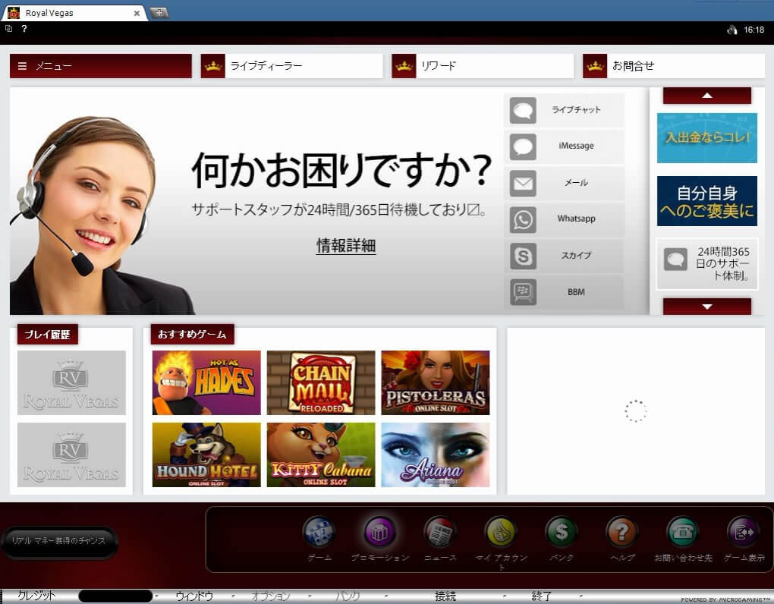Click the 情報詳細 link
This screenshot has height=604, width=774.
346,246
